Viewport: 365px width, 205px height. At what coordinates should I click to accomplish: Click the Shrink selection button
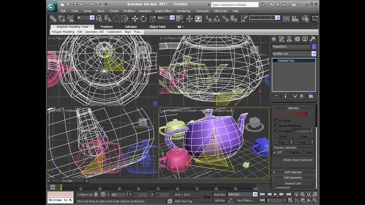(283, 137)
